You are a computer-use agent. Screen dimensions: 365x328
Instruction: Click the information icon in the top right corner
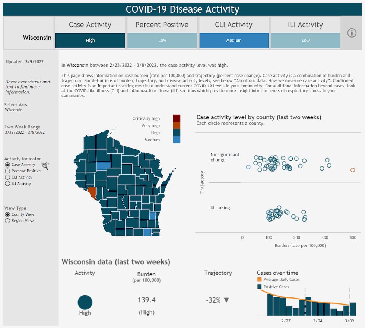[352, 33]
